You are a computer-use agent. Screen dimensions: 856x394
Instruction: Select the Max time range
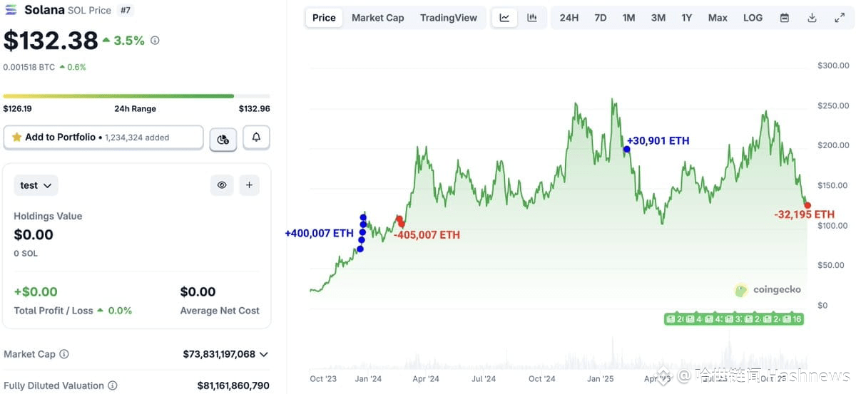tap(718, 18)
